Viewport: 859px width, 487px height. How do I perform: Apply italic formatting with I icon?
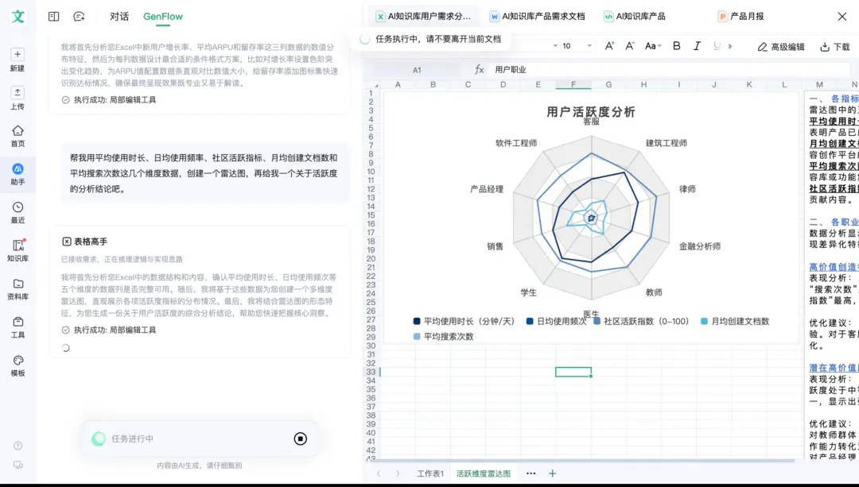tap(697, 46)
